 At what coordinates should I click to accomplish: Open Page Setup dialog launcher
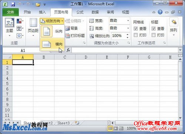[x=84, y=43]
